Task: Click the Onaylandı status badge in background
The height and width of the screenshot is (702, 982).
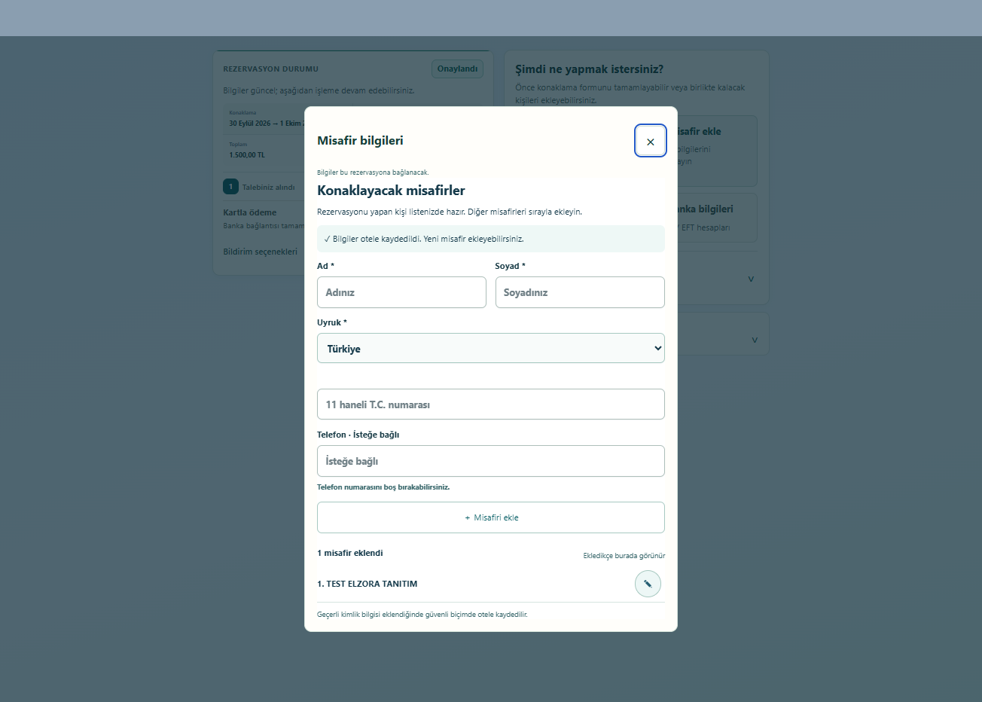Action: [457, 69]
